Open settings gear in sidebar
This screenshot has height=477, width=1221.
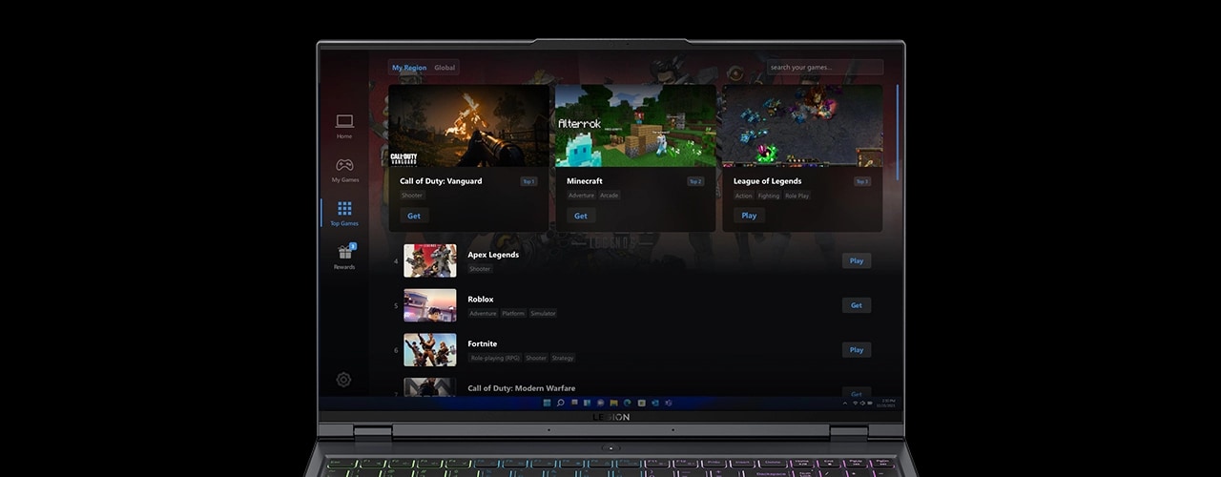(x=343, y=380)
